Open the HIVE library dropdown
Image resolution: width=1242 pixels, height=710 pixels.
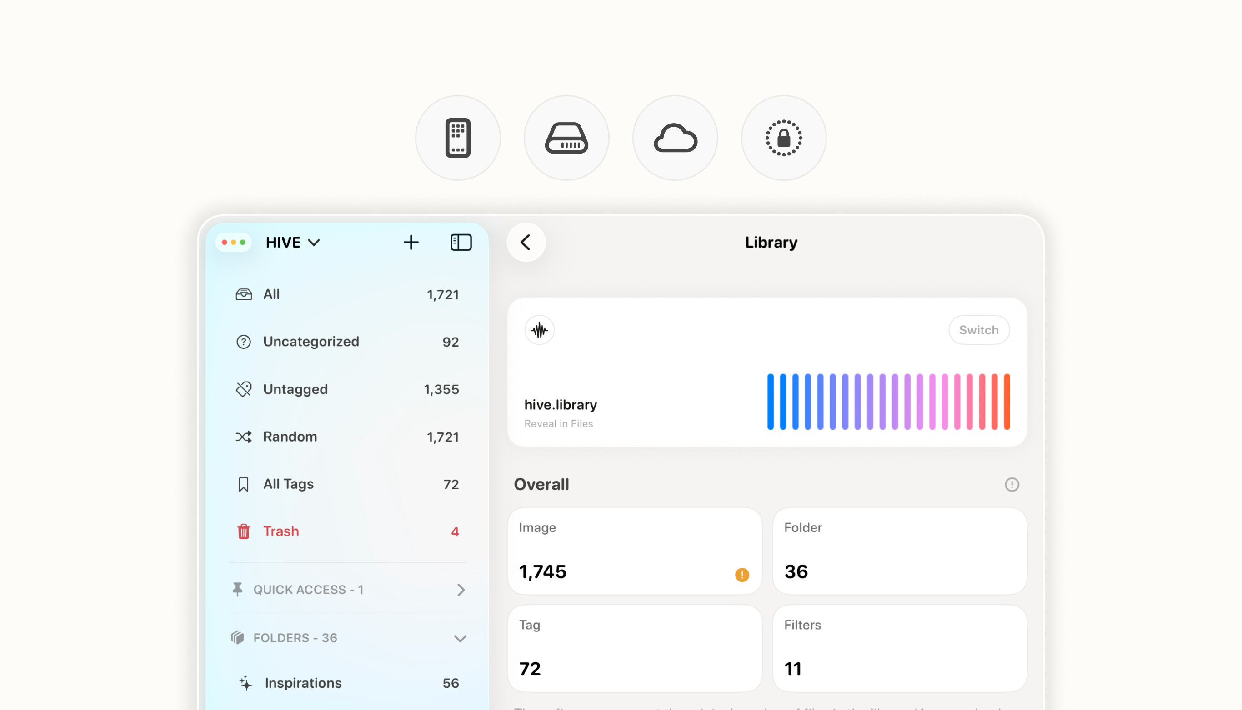293,243
